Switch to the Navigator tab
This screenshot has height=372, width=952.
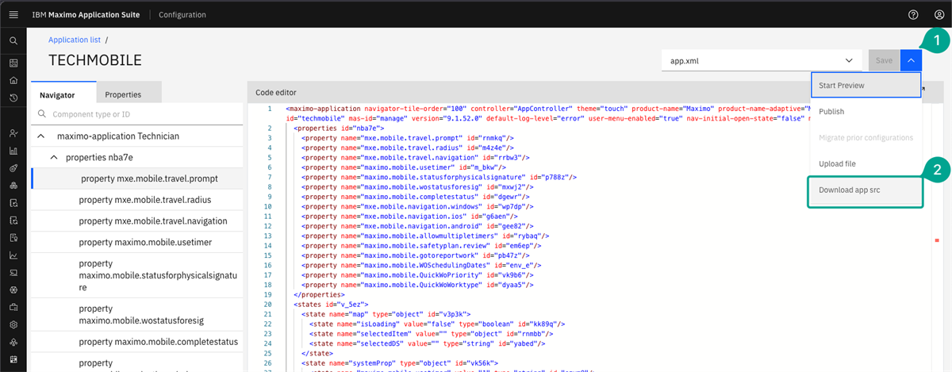63,94
